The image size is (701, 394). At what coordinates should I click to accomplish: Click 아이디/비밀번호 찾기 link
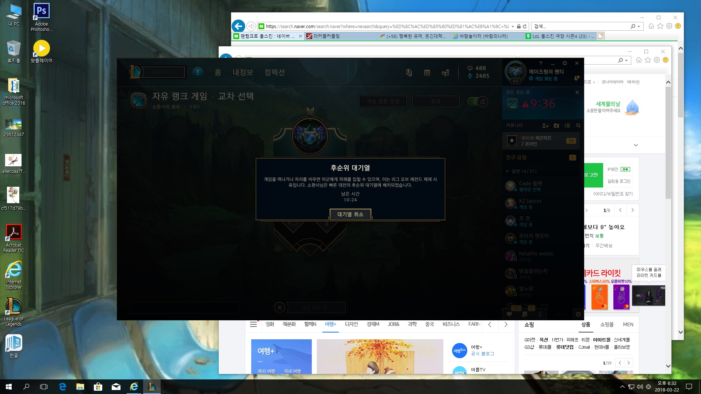click(613, 194)
